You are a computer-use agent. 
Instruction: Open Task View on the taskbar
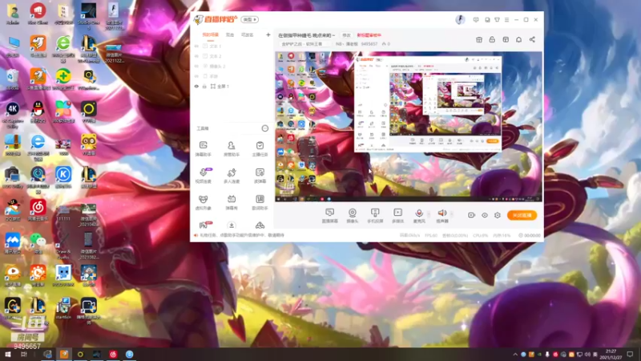pyautogui.click(x=24, y=355)
